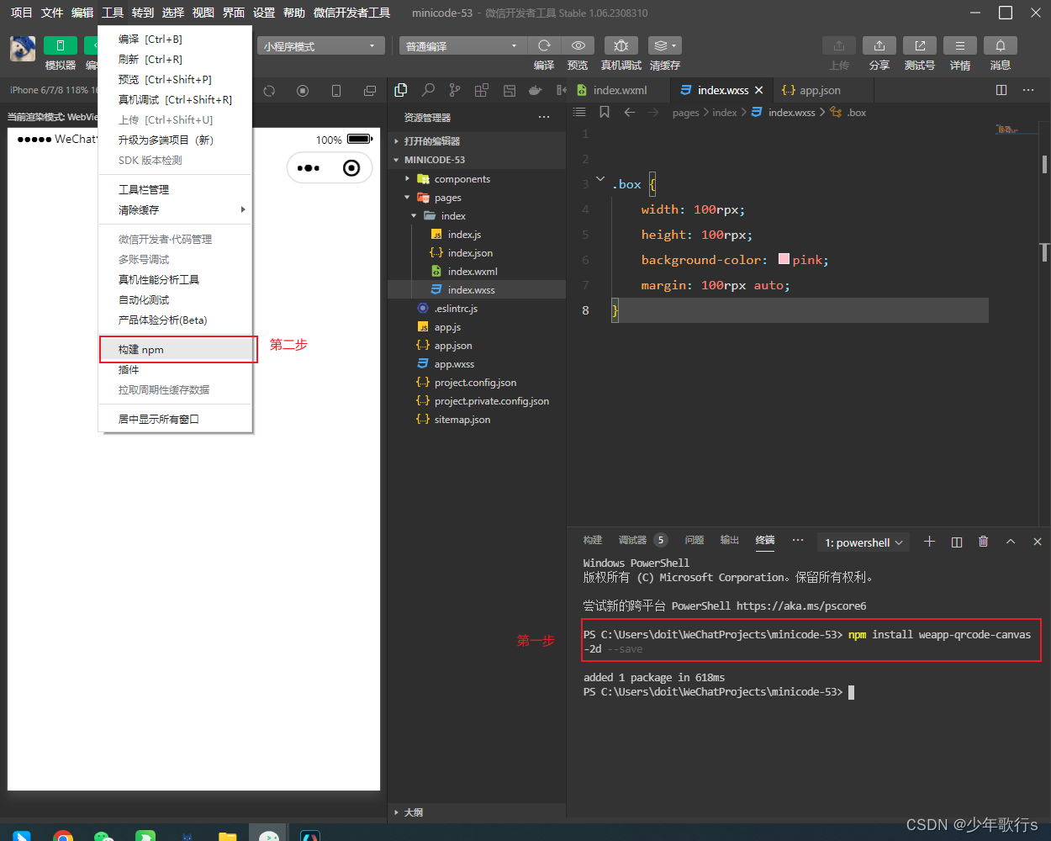Viewport: 1051px width, 841px height.
Task: Click the bookmark icon in the breadcrumb bar
Action: tap(605, 112)
